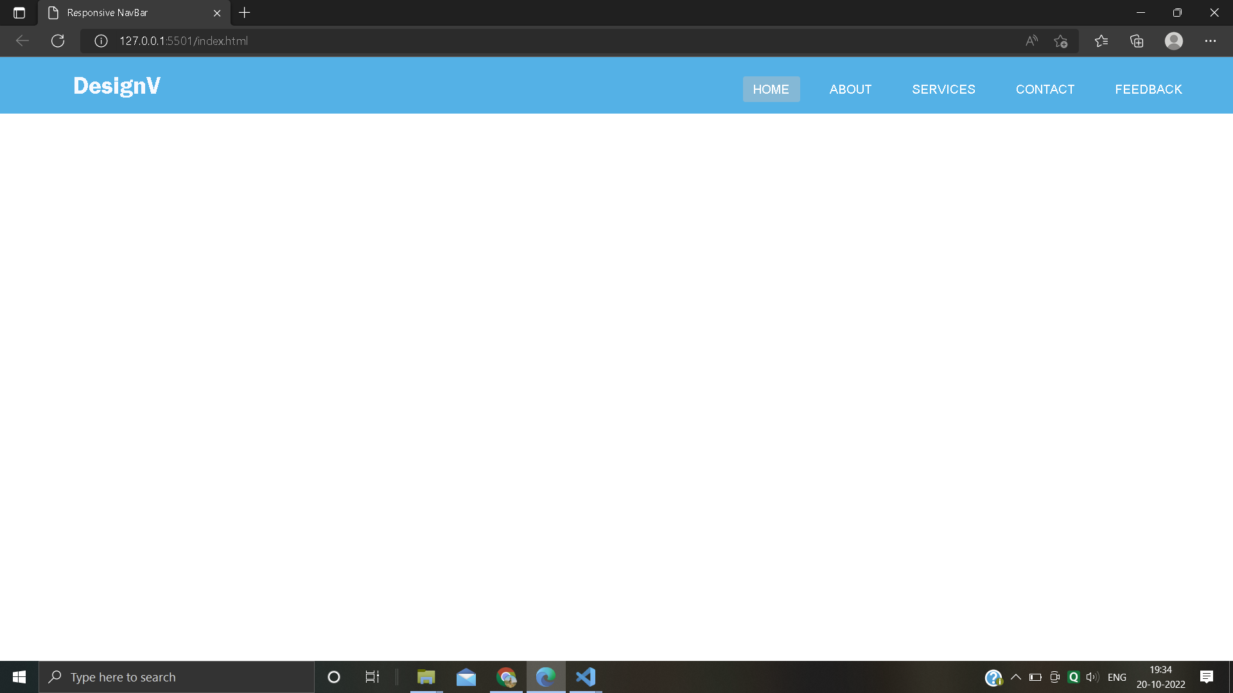View site information via the info icon
This screenshot has width=1233, height=693.
[100, 40]
